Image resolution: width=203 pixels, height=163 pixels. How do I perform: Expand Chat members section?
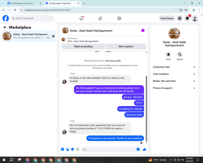[x=174, y=74]
